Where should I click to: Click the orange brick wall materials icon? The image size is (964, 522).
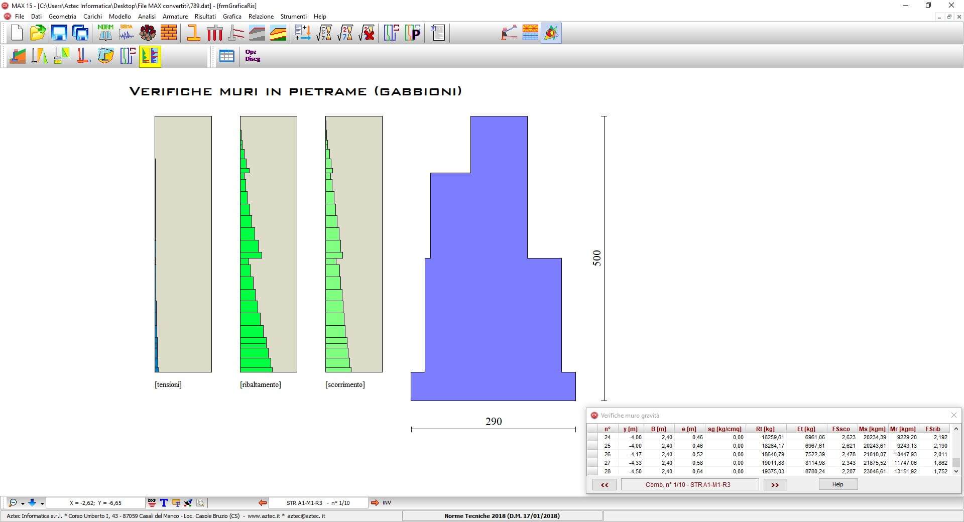169,33
